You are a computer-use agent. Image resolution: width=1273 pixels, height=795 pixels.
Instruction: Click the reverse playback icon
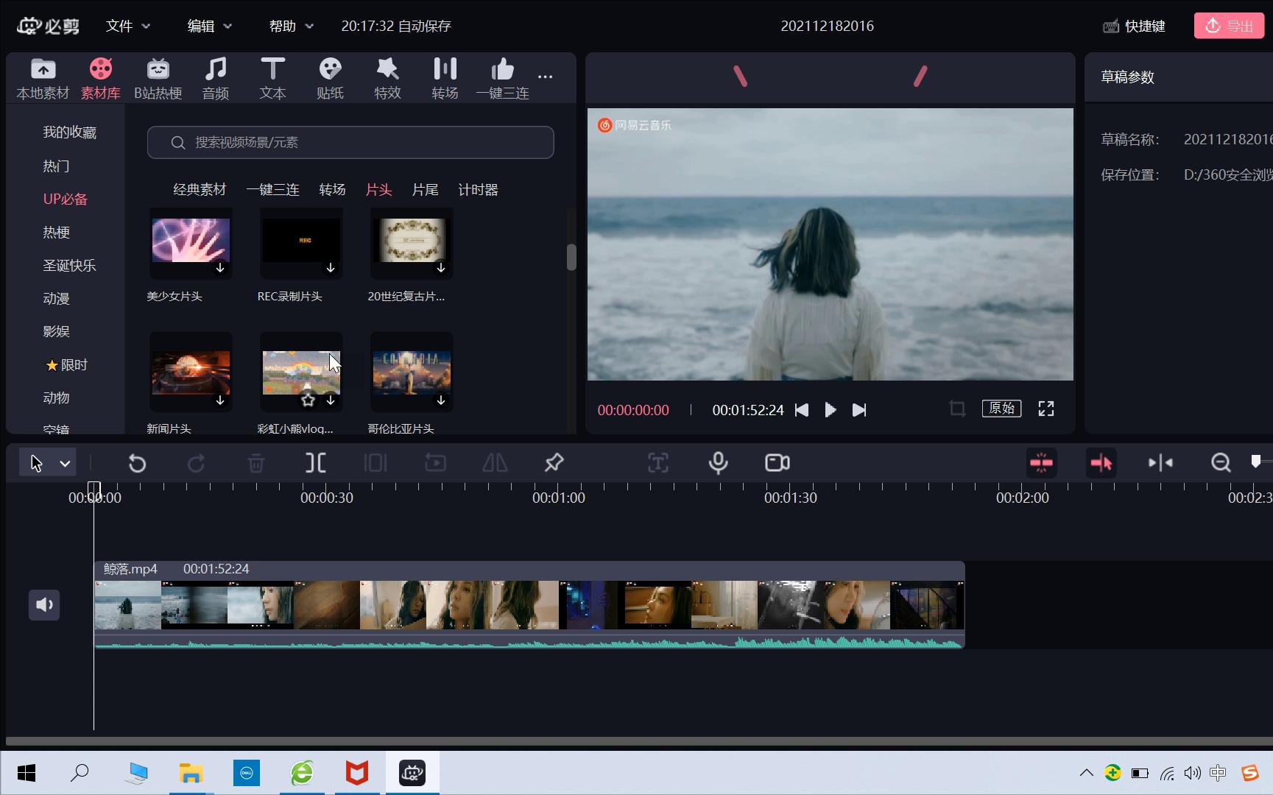click(x=436, y=463)
